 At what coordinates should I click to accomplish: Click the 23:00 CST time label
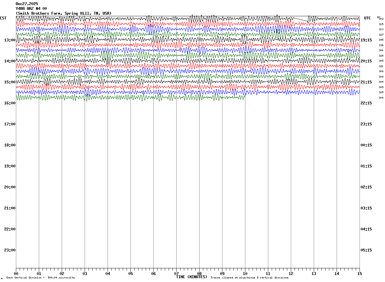coord(10,250)
